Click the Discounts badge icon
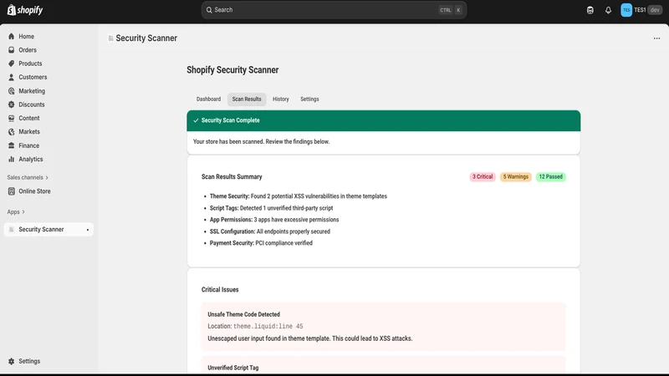The height and width of the screenshot is (376, 669). pos(12,104)
